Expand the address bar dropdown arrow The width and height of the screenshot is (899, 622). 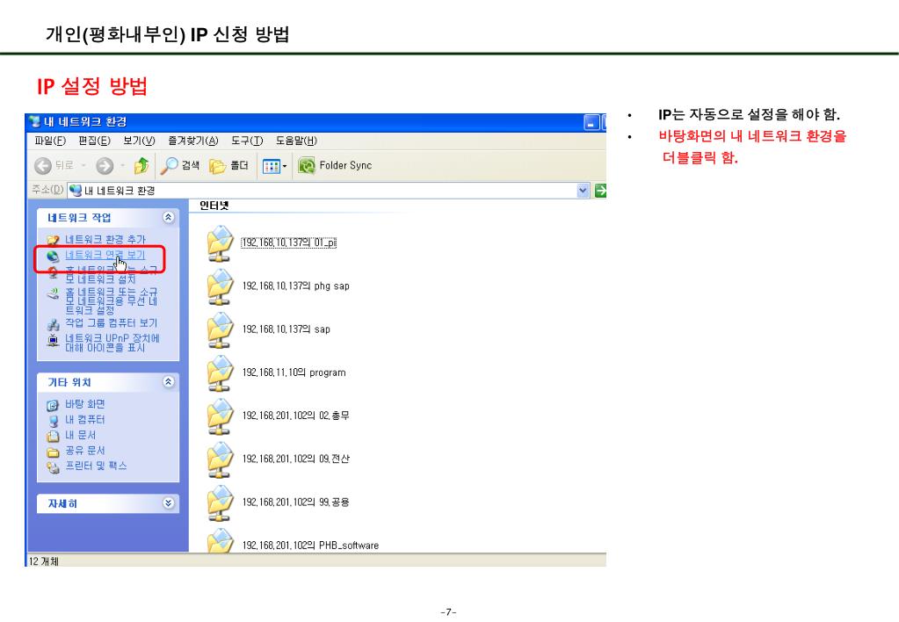click(x=584, y=191)
